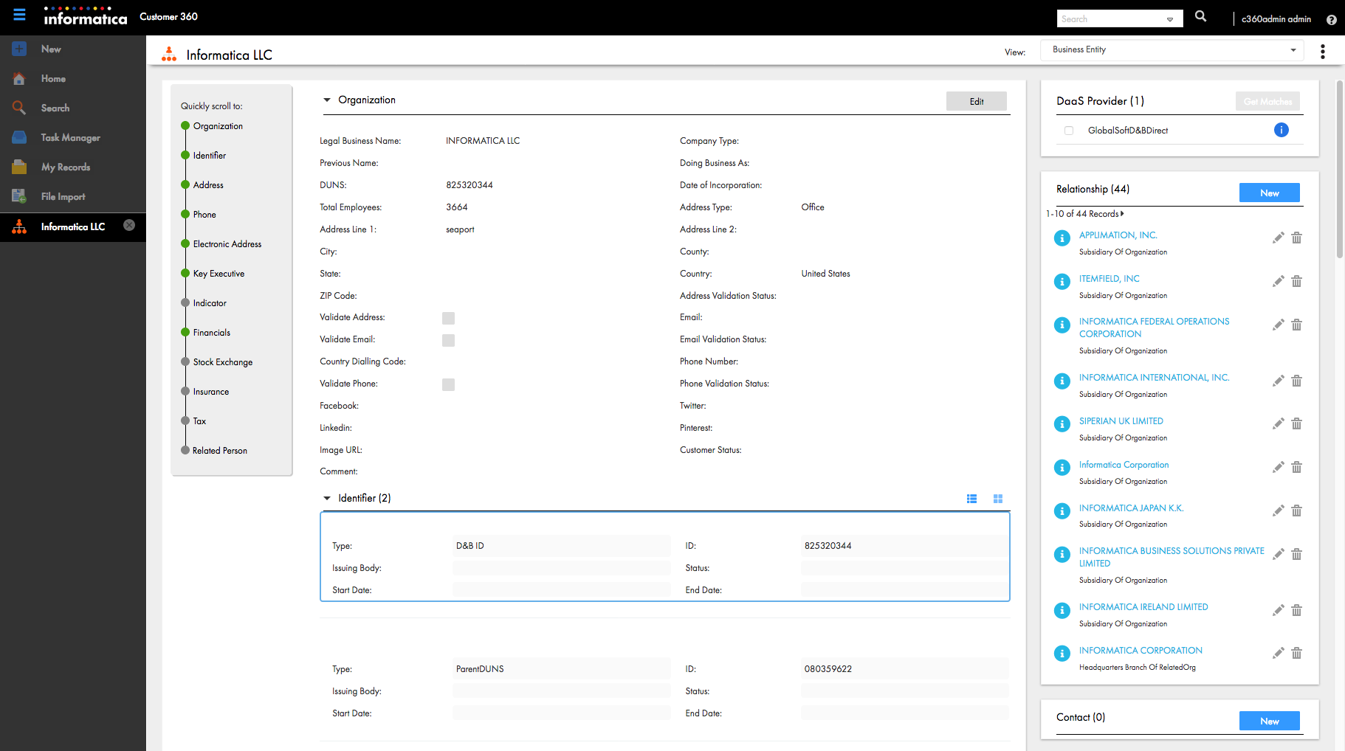
Task: Delete INFORMATICA JAPAN K.K. relationship
Action: 1296,511
